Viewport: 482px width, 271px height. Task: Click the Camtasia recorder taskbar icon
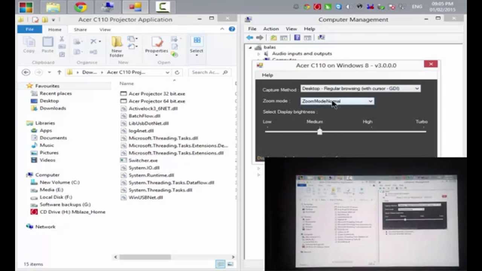(x=162, y=7)
